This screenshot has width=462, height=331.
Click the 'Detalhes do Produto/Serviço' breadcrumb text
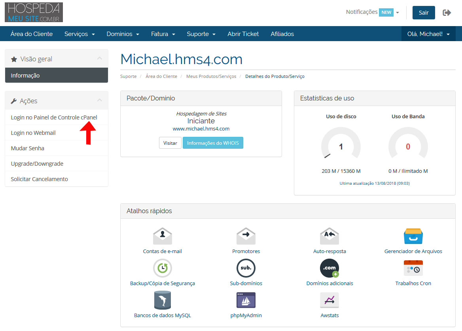(275, 76)
